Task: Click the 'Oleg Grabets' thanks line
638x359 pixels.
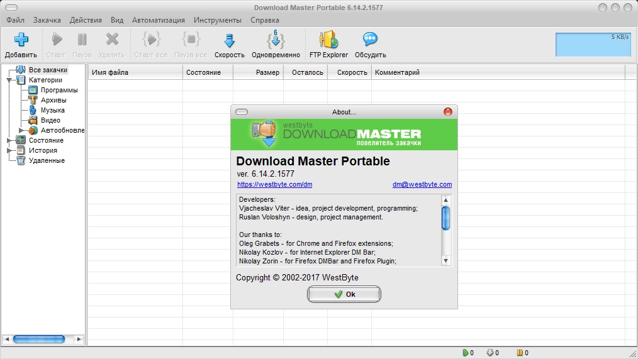Action: [x=316, y=243]
